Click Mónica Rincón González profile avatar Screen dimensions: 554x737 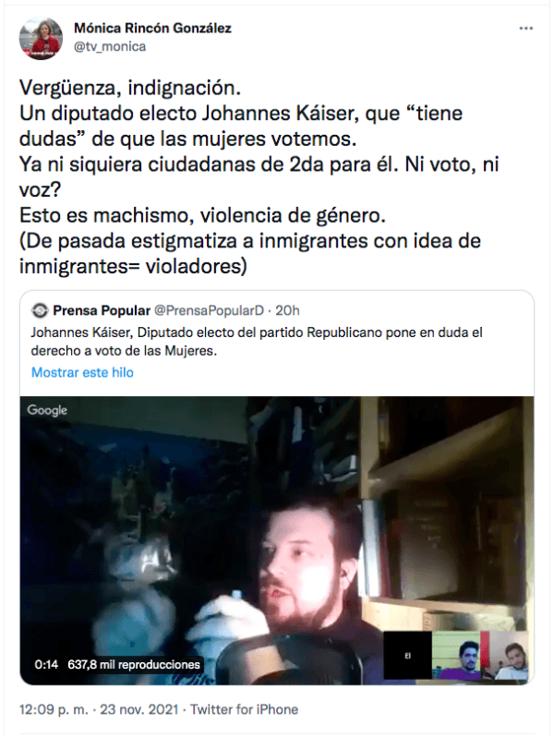coord(41,39)
